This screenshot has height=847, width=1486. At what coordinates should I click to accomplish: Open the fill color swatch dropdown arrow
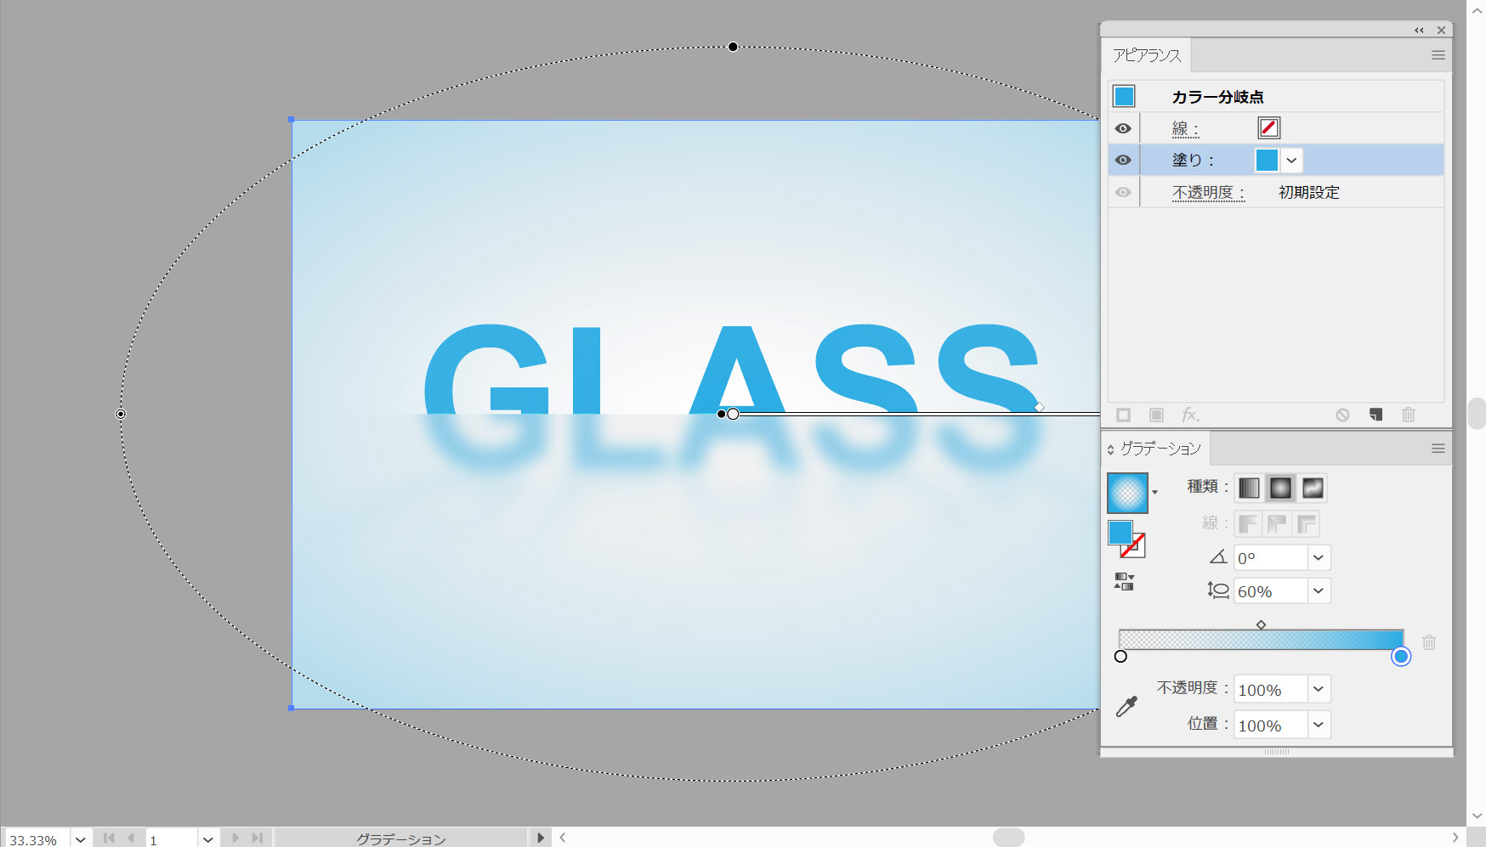[x=1291, y=160]
